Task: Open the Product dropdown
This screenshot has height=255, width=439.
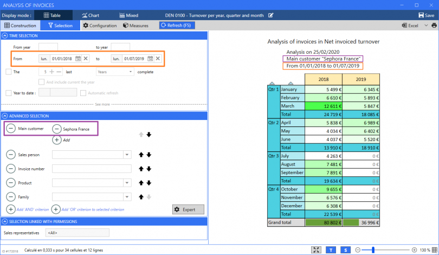Action: point(127,183)
